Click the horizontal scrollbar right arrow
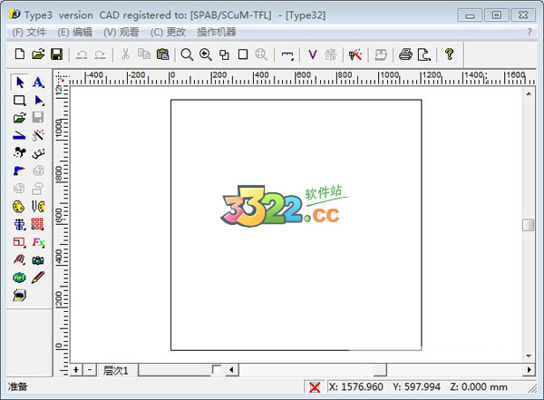The height and width of the screenshot is (400, 544). [529, 370]
